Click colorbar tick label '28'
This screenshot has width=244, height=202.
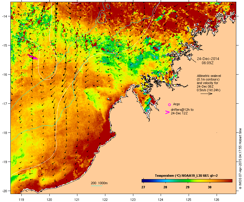pyautogui.click(x=165, y=187)
